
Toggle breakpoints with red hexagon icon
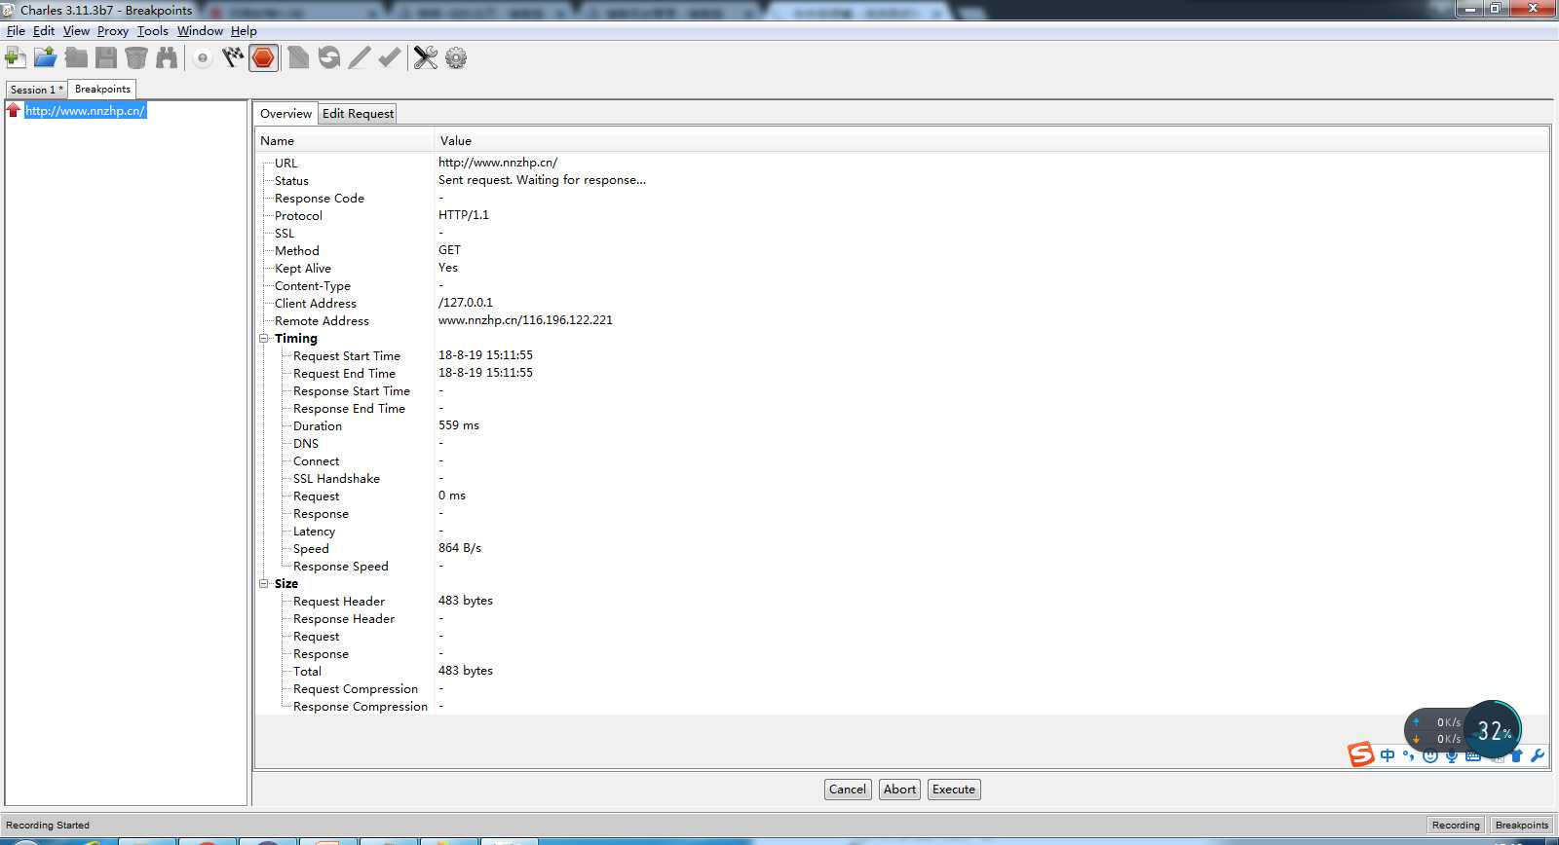pos(263,57)
